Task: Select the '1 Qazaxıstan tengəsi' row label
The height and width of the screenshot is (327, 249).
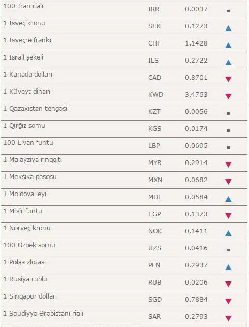Action: click(x=35, y=109)
